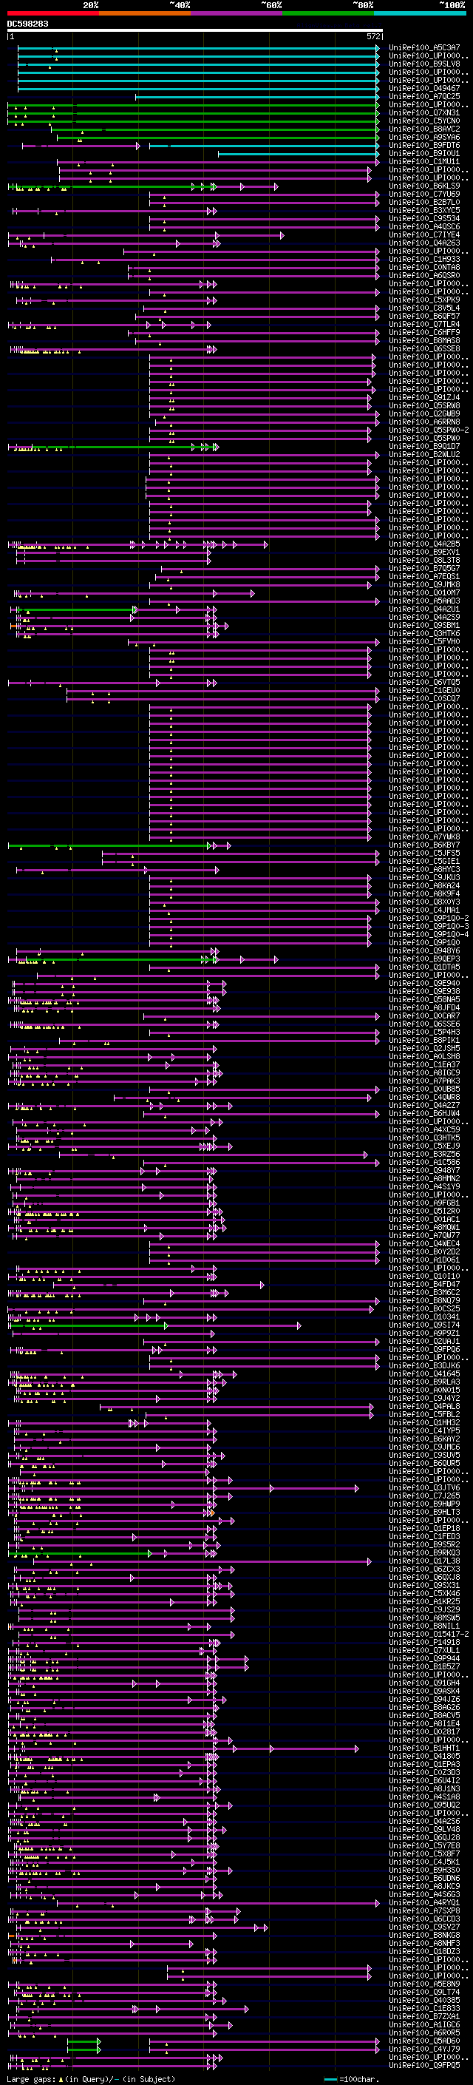Click the UniRef100_B9FDT6 label

click(423, 145)
